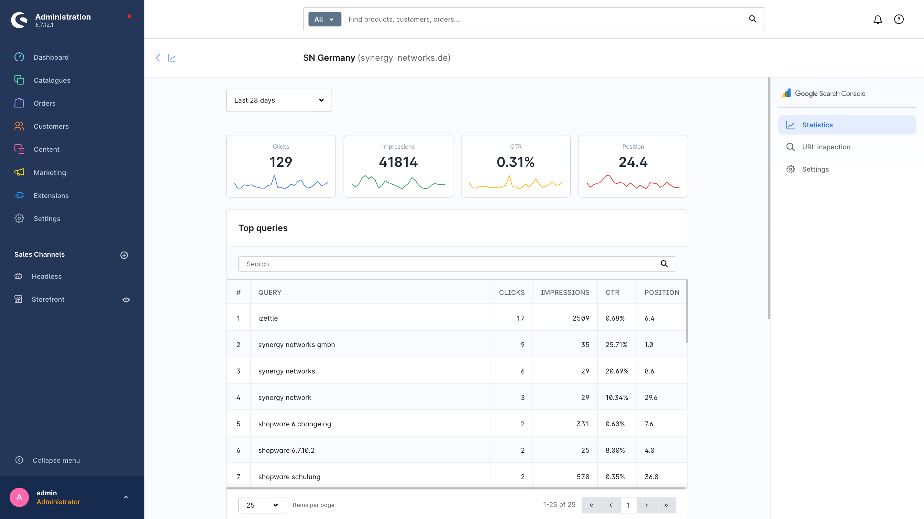Open the Customers section
924x519 pixels.
[x=51, y=126]
